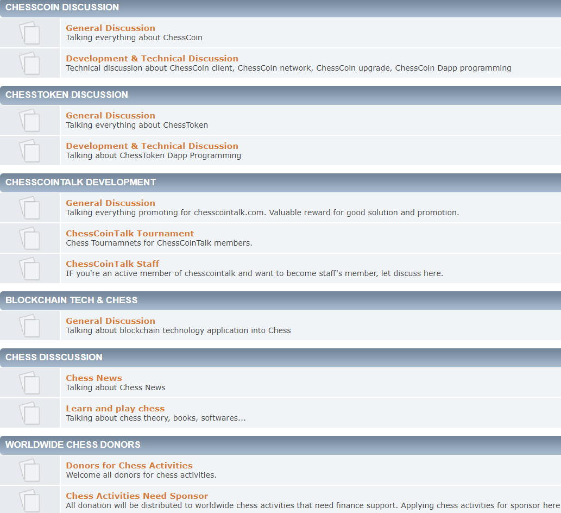Screen dimensions: 561x513
Task: Open the Chess News forum
Action: 94,378
